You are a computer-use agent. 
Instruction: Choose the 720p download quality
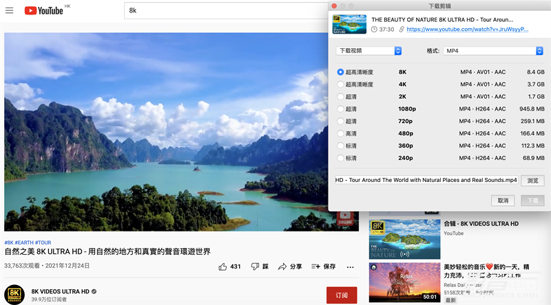(340, 121)
